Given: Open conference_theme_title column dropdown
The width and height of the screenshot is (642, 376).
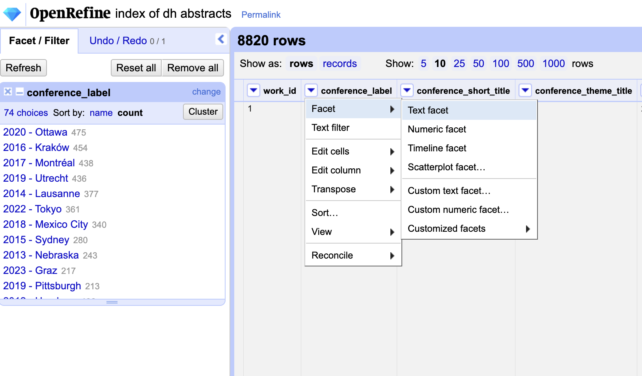Looking at the screenshot, I should tap(525, 91).
